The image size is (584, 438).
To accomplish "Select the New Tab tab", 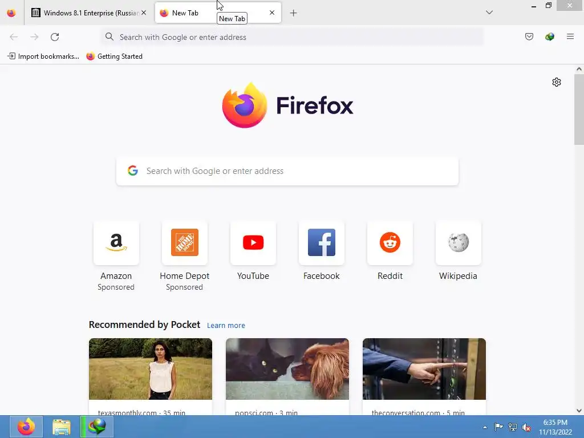I will click(x=218, y=13).
